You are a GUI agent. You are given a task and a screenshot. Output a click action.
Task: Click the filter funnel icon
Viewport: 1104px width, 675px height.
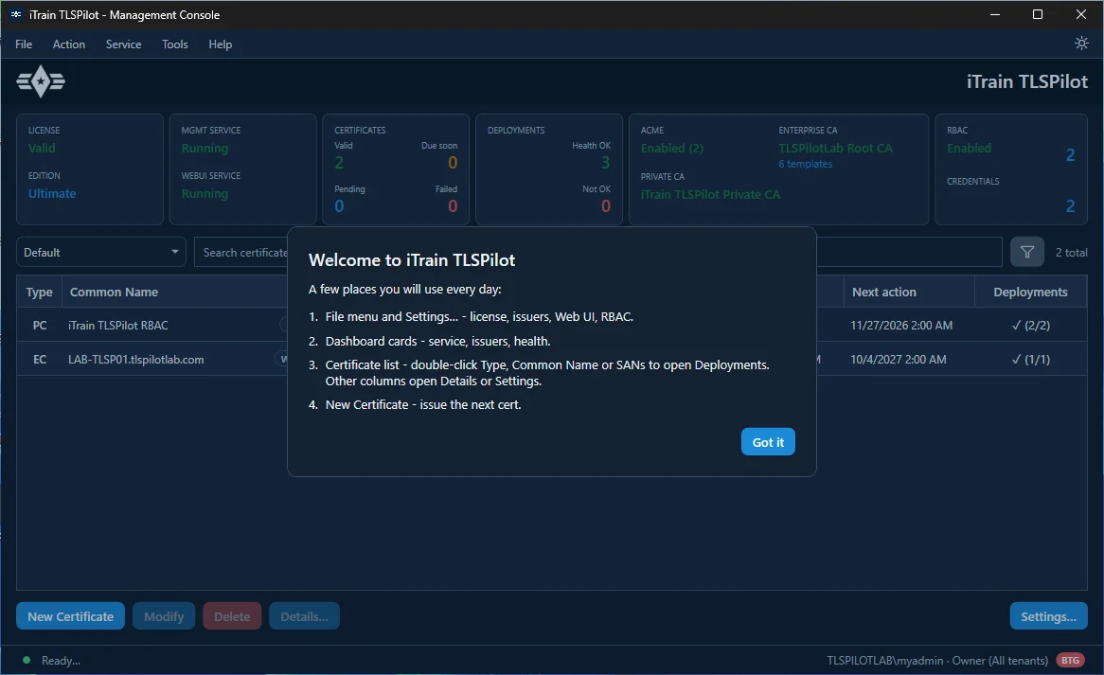tap(1026, 252)
